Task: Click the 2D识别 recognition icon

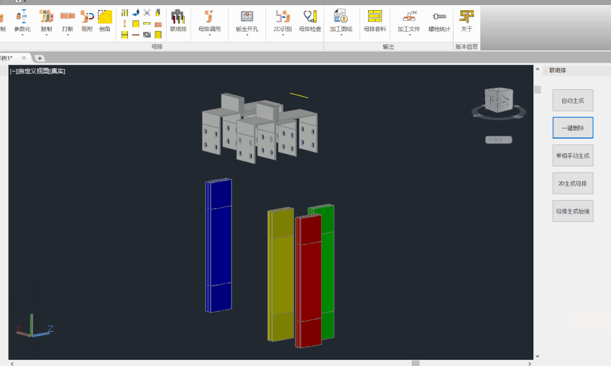Action: [283, 16]
